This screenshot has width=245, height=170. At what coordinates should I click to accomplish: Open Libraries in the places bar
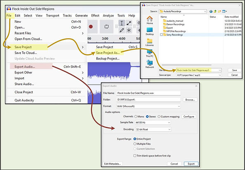[x=150, y=42]
